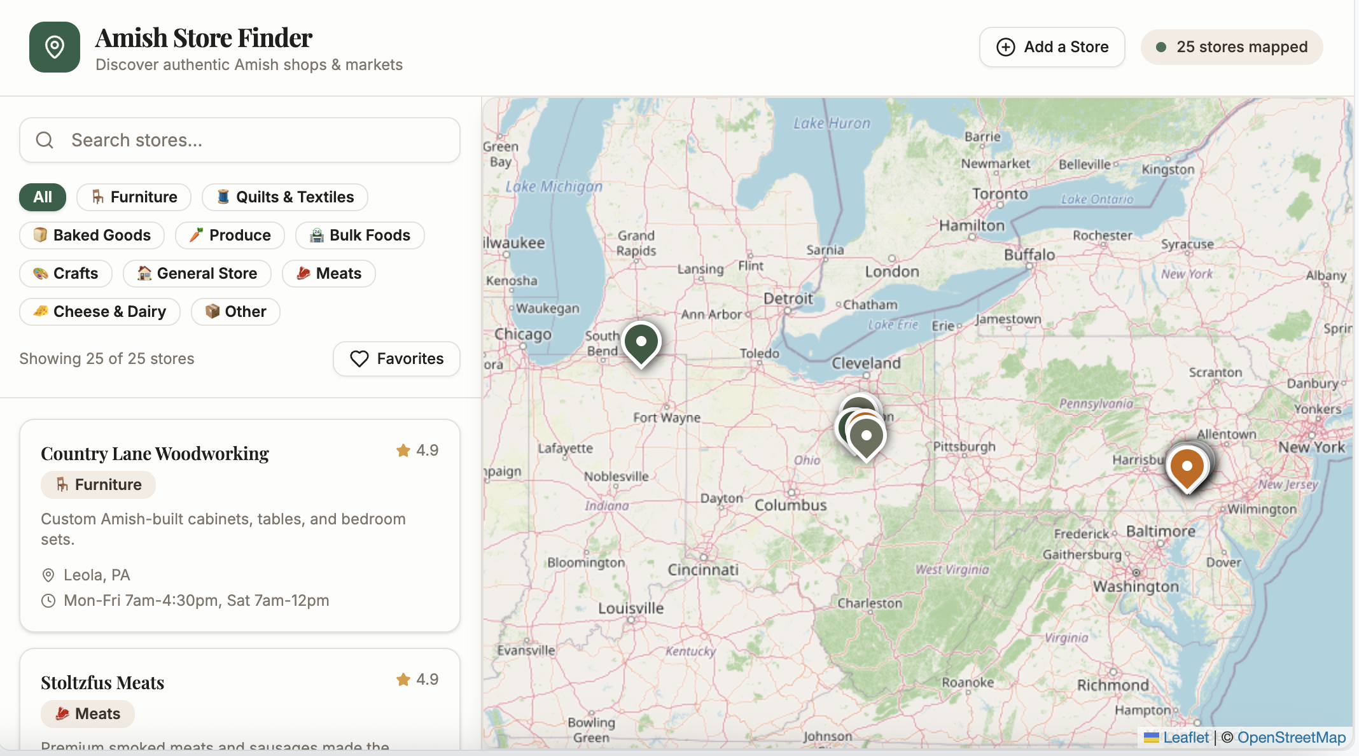This screenshot has height=756, width=1359.
Task: Click the palette icon on Crafts filter
Action: pyautogui.click(x=41, y=274)
